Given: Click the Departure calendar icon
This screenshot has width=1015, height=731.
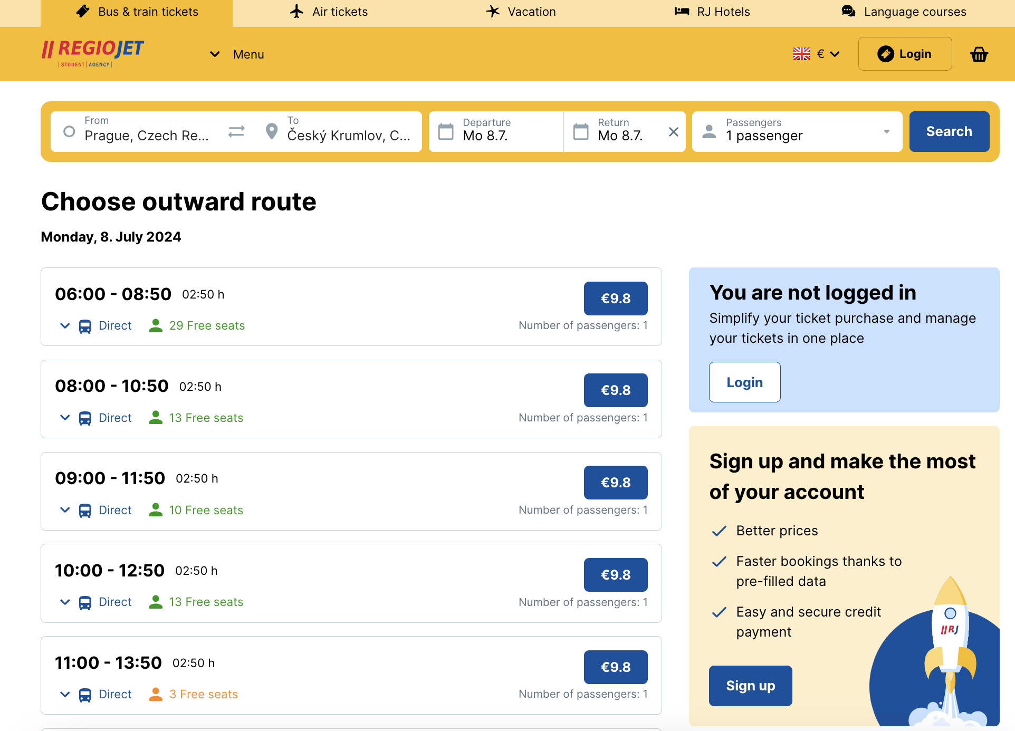Looking at the screenshot, I should tap(446, 131).
